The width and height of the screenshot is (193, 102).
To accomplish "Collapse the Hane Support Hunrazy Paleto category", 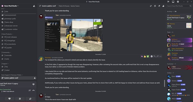I will click(12, 75).
